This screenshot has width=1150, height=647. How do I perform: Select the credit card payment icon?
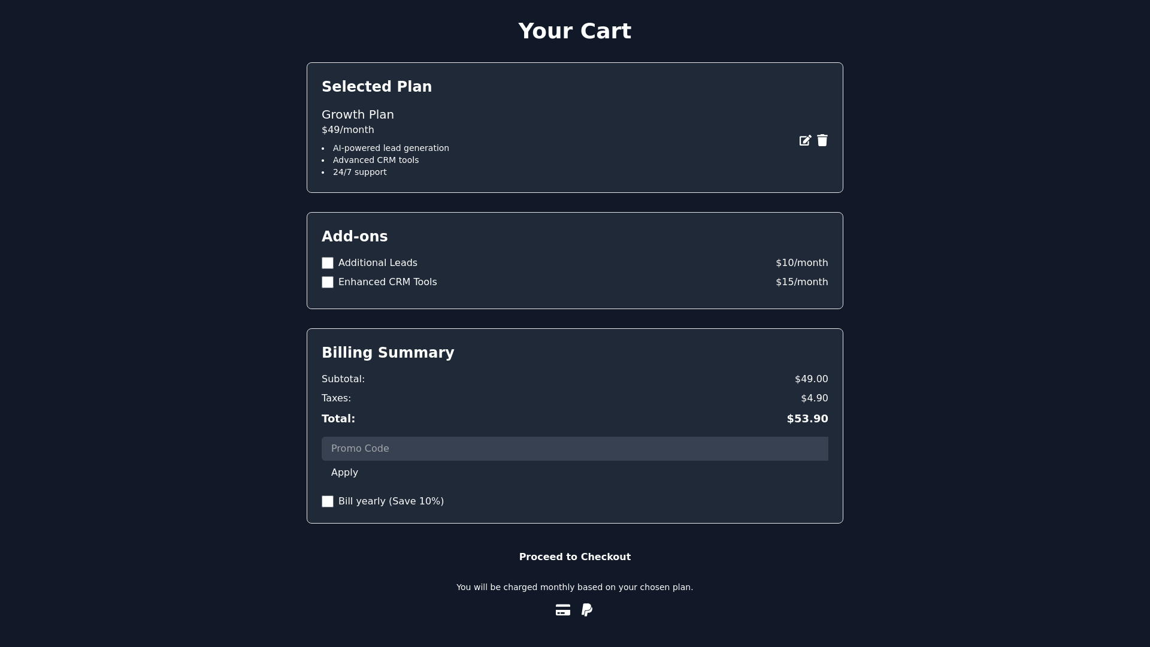[562, 610]
